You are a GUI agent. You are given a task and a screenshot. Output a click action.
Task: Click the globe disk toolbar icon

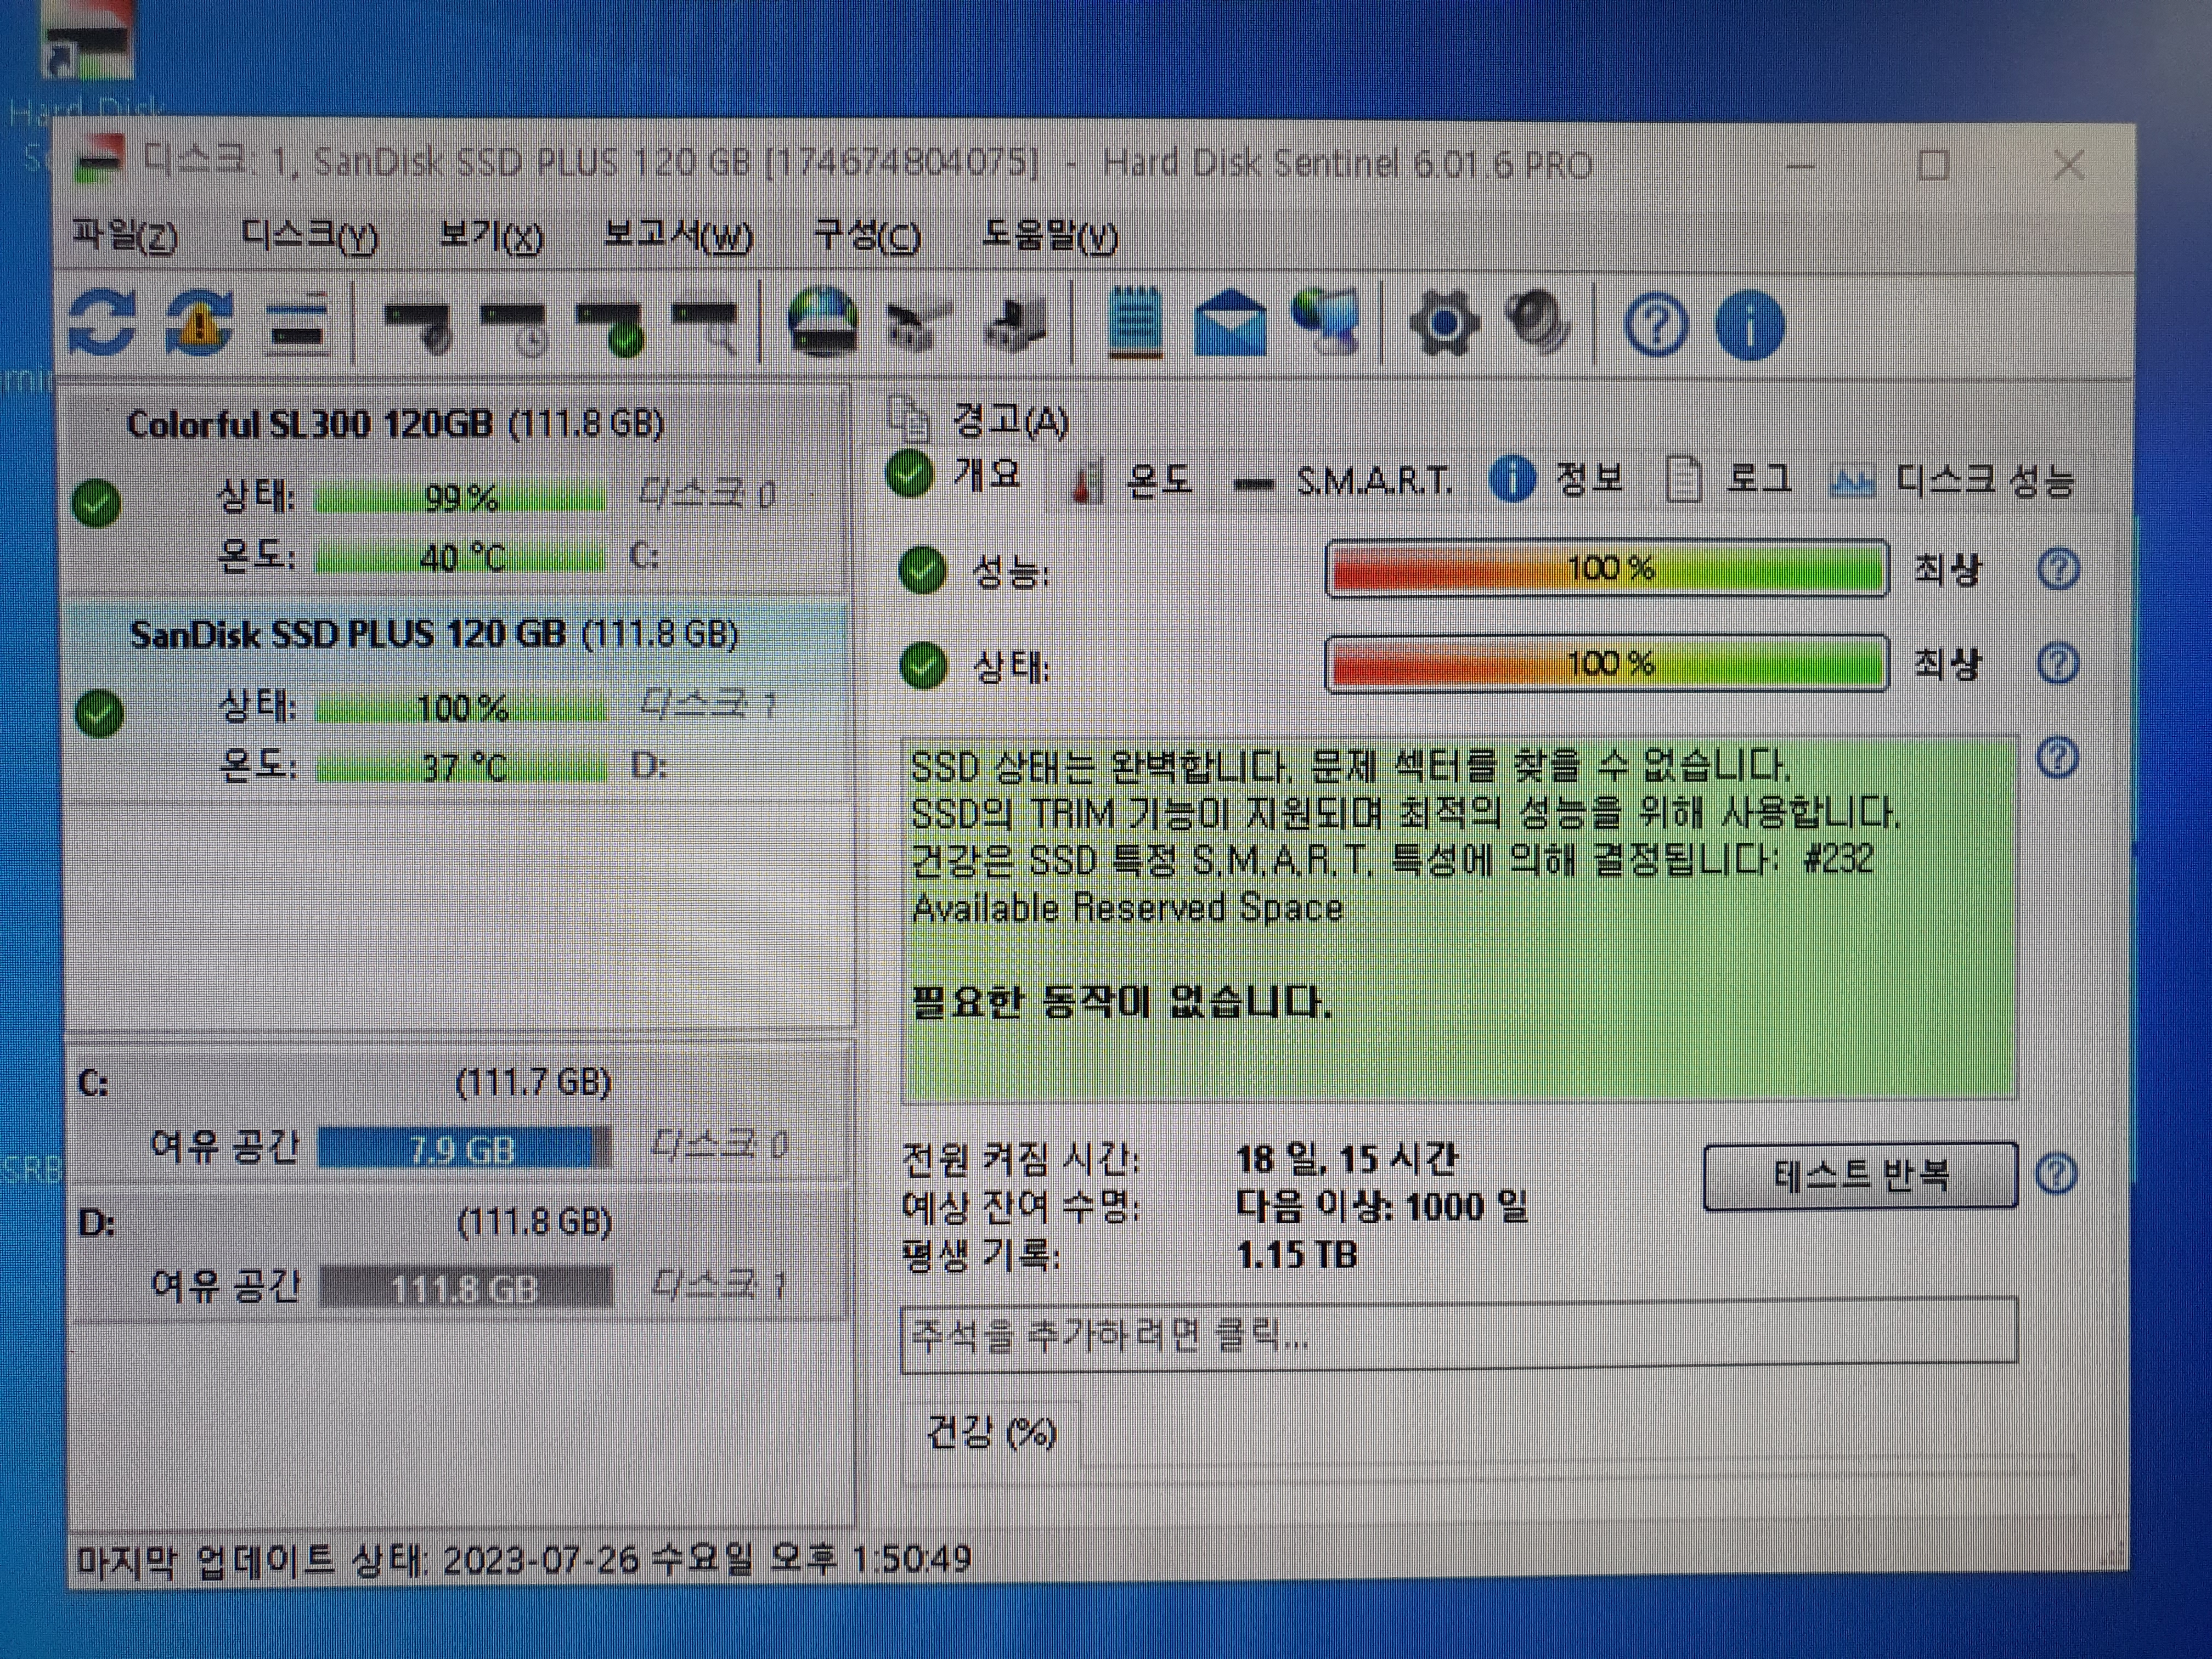tap(822, 322)
